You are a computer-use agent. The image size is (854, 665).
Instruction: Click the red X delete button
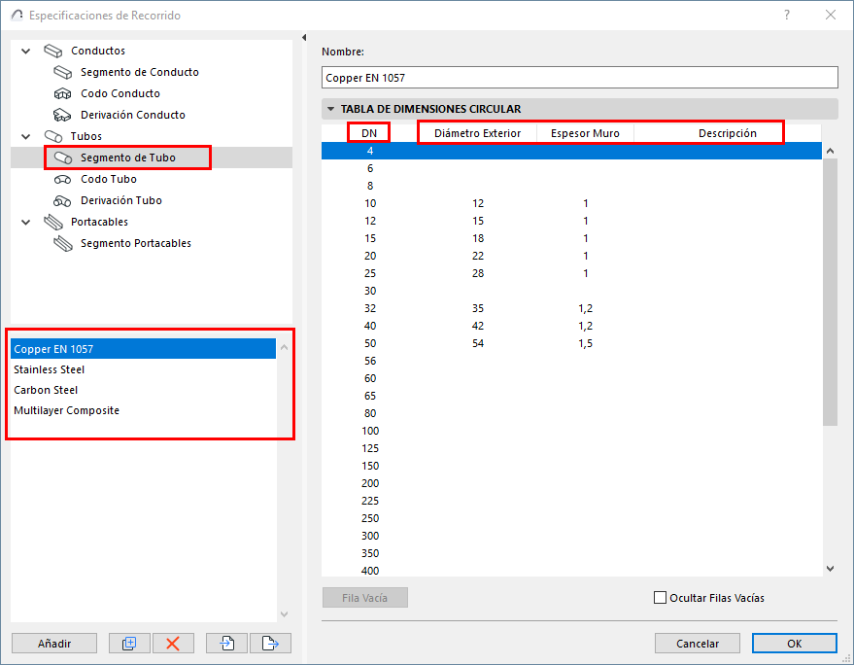173,644
